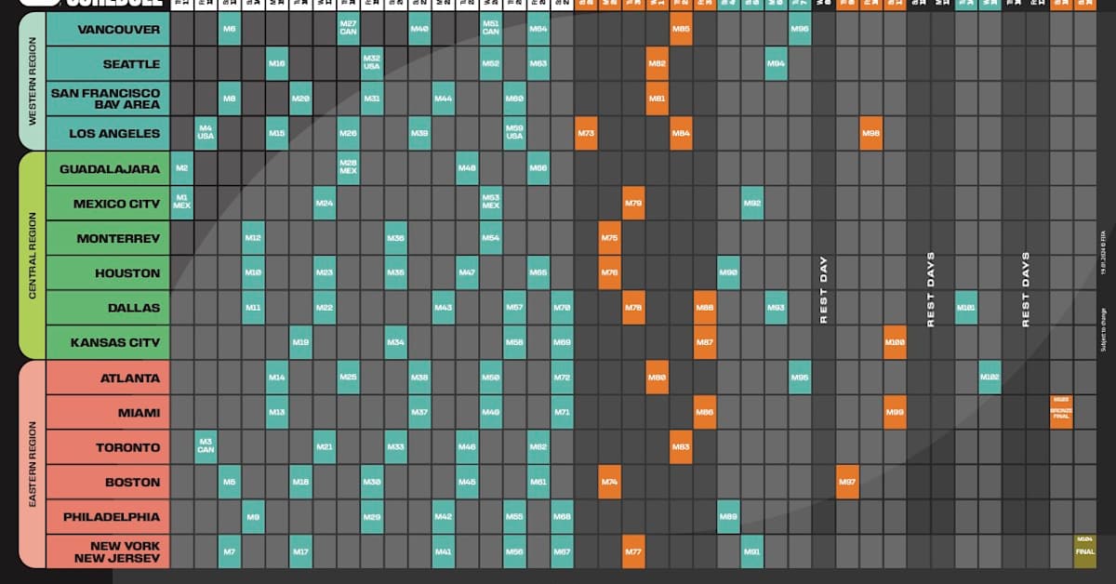Image resolution: width=1116 pixels, height=584 pixels.
Task: Select match M100 in Kansas City row
Action: pos(895,343)
